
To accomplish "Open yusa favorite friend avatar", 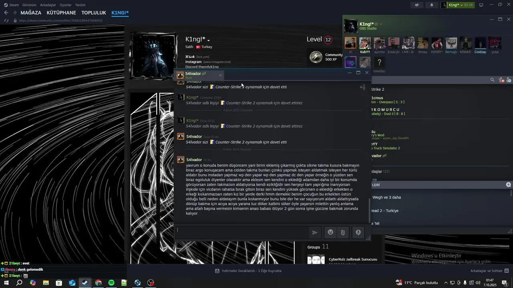I will pyautogui.click(x=495, y=43).
